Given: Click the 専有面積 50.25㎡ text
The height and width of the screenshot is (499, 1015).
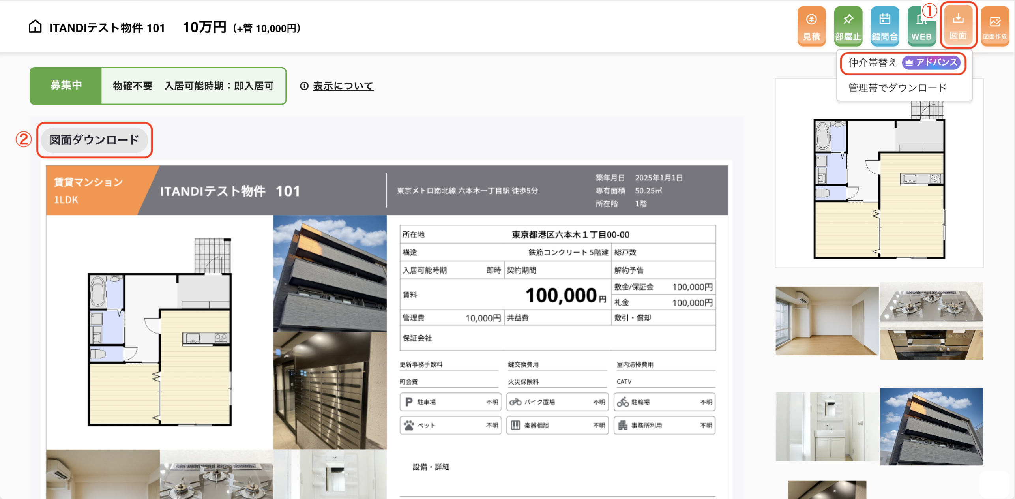Looking at the screenshot, I should click(x=629, y=191).
